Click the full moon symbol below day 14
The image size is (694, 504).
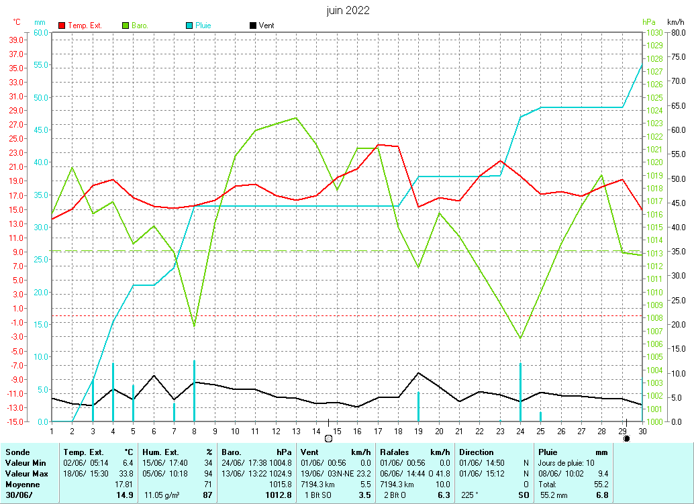(x=328, y=438)
